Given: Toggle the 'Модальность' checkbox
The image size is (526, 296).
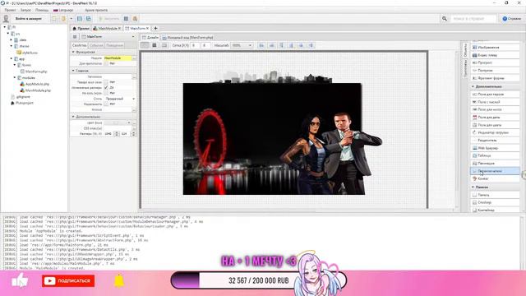Looking at the screenshot, I should click(106, 104).
